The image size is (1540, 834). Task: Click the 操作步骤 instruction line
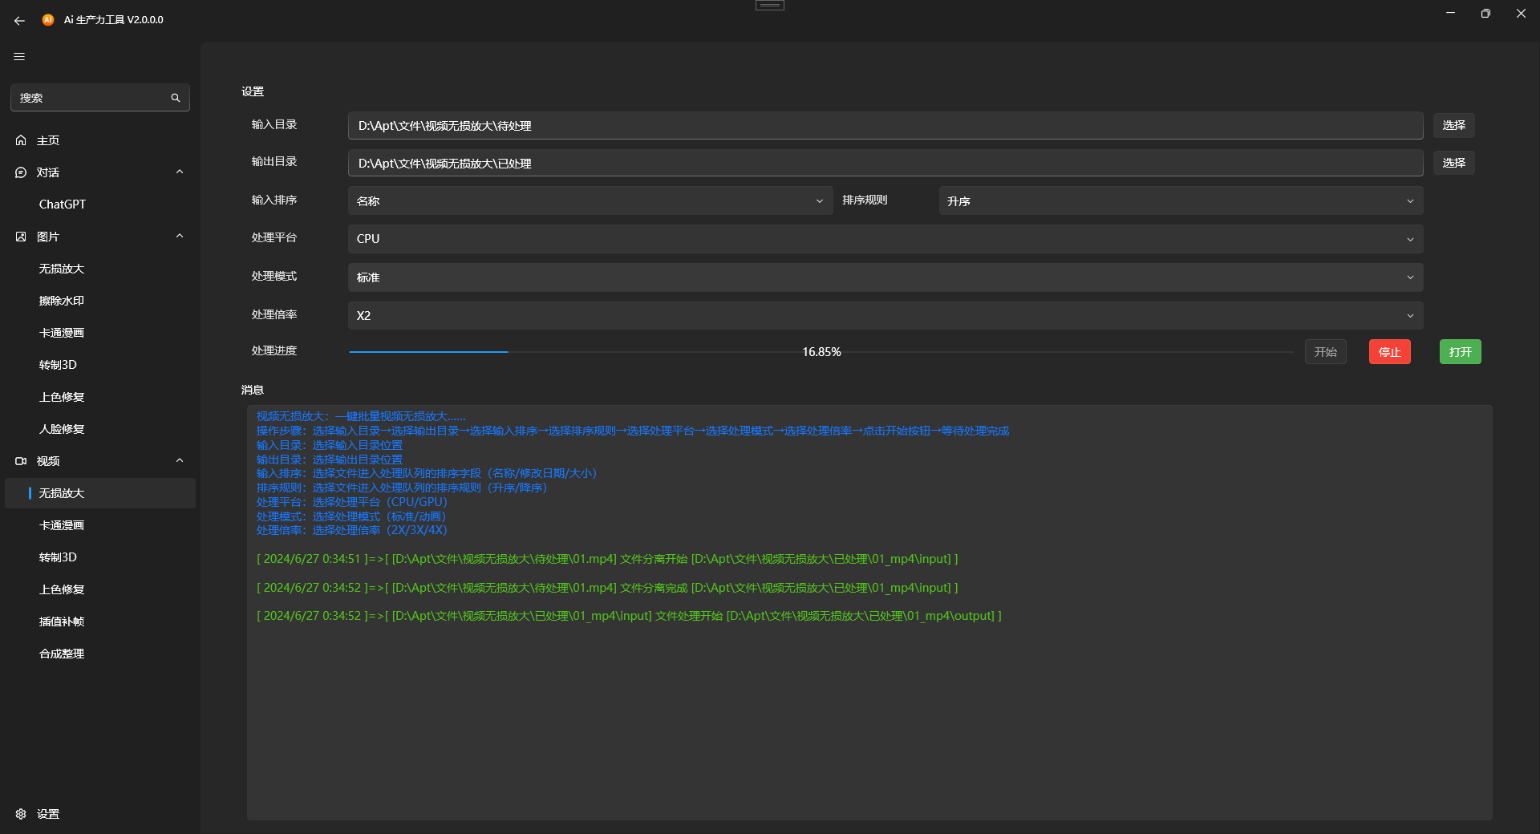tap(633, 431)
